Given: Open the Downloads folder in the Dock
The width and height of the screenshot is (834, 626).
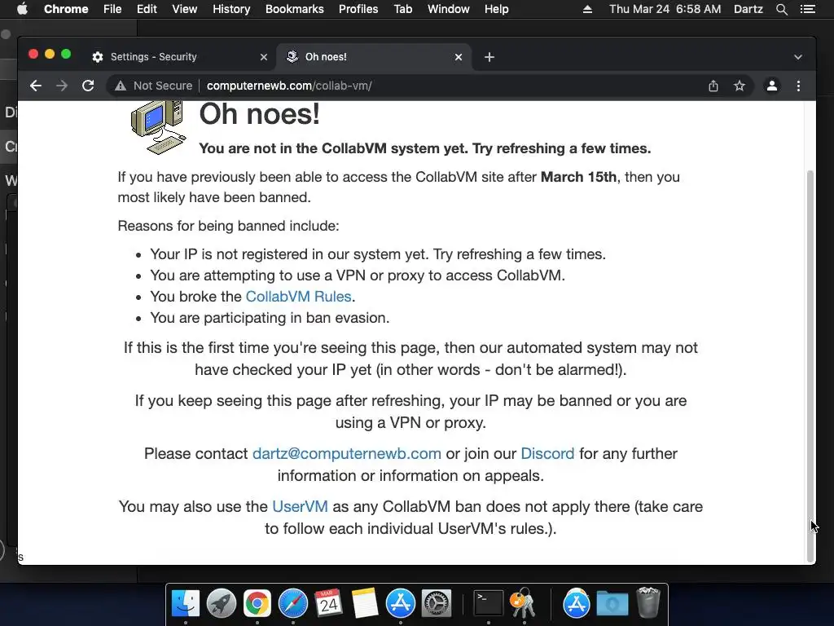Looking at the screenshot, I should [612, 604].
